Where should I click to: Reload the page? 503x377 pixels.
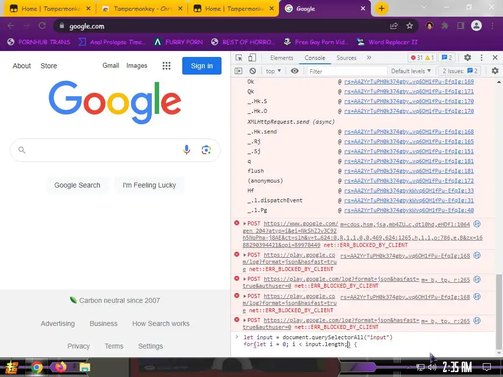coord(42,26)
